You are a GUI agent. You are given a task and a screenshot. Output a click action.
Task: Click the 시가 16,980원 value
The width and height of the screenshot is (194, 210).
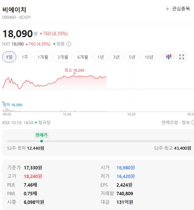(126, 168)
